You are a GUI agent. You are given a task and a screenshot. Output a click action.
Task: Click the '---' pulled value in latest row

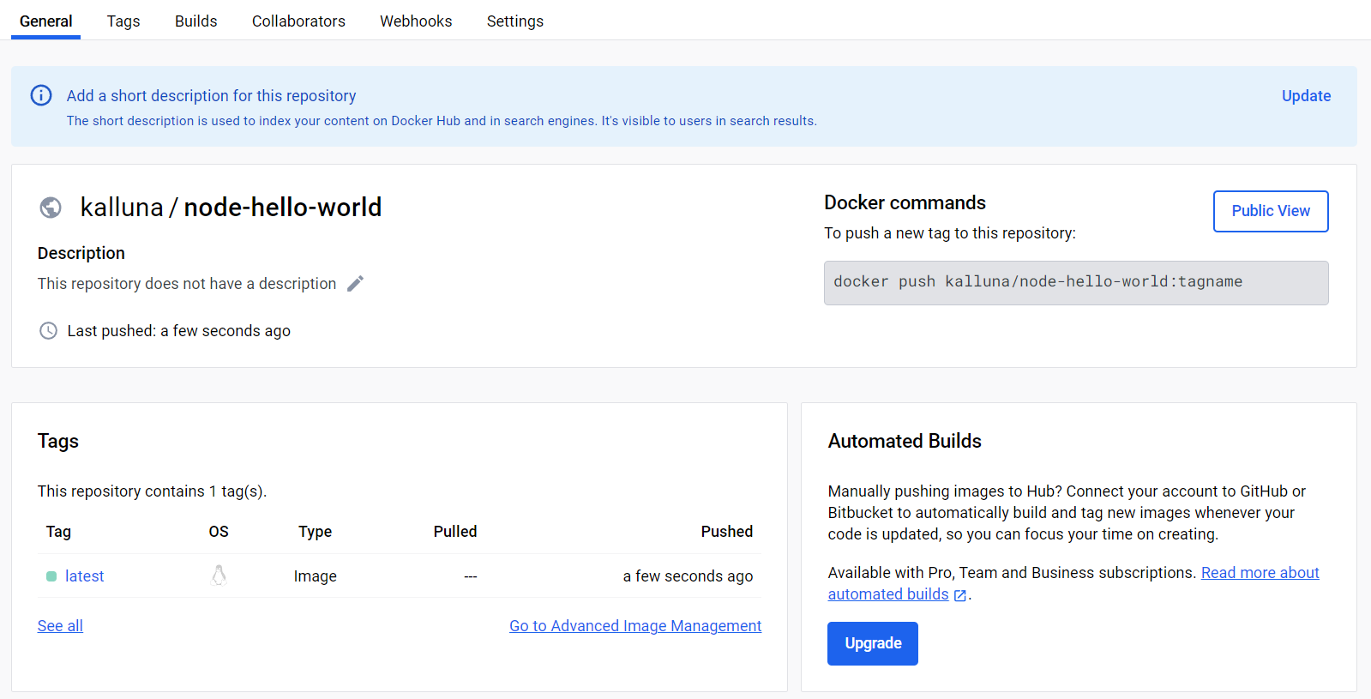click(x=470, y=576)
